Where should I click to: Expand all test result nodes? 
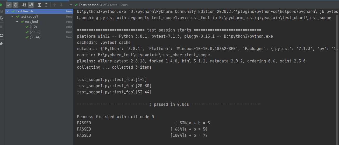click(39, 5)
